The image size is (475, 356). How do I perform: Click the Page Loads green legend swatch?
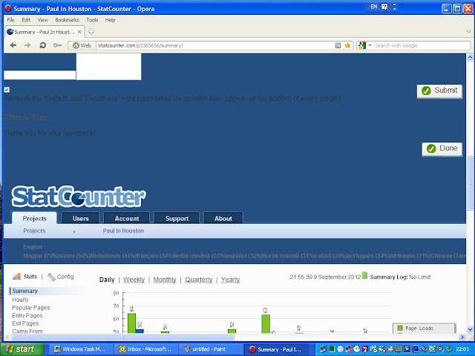pyautogui.click(x=400, y=328)
